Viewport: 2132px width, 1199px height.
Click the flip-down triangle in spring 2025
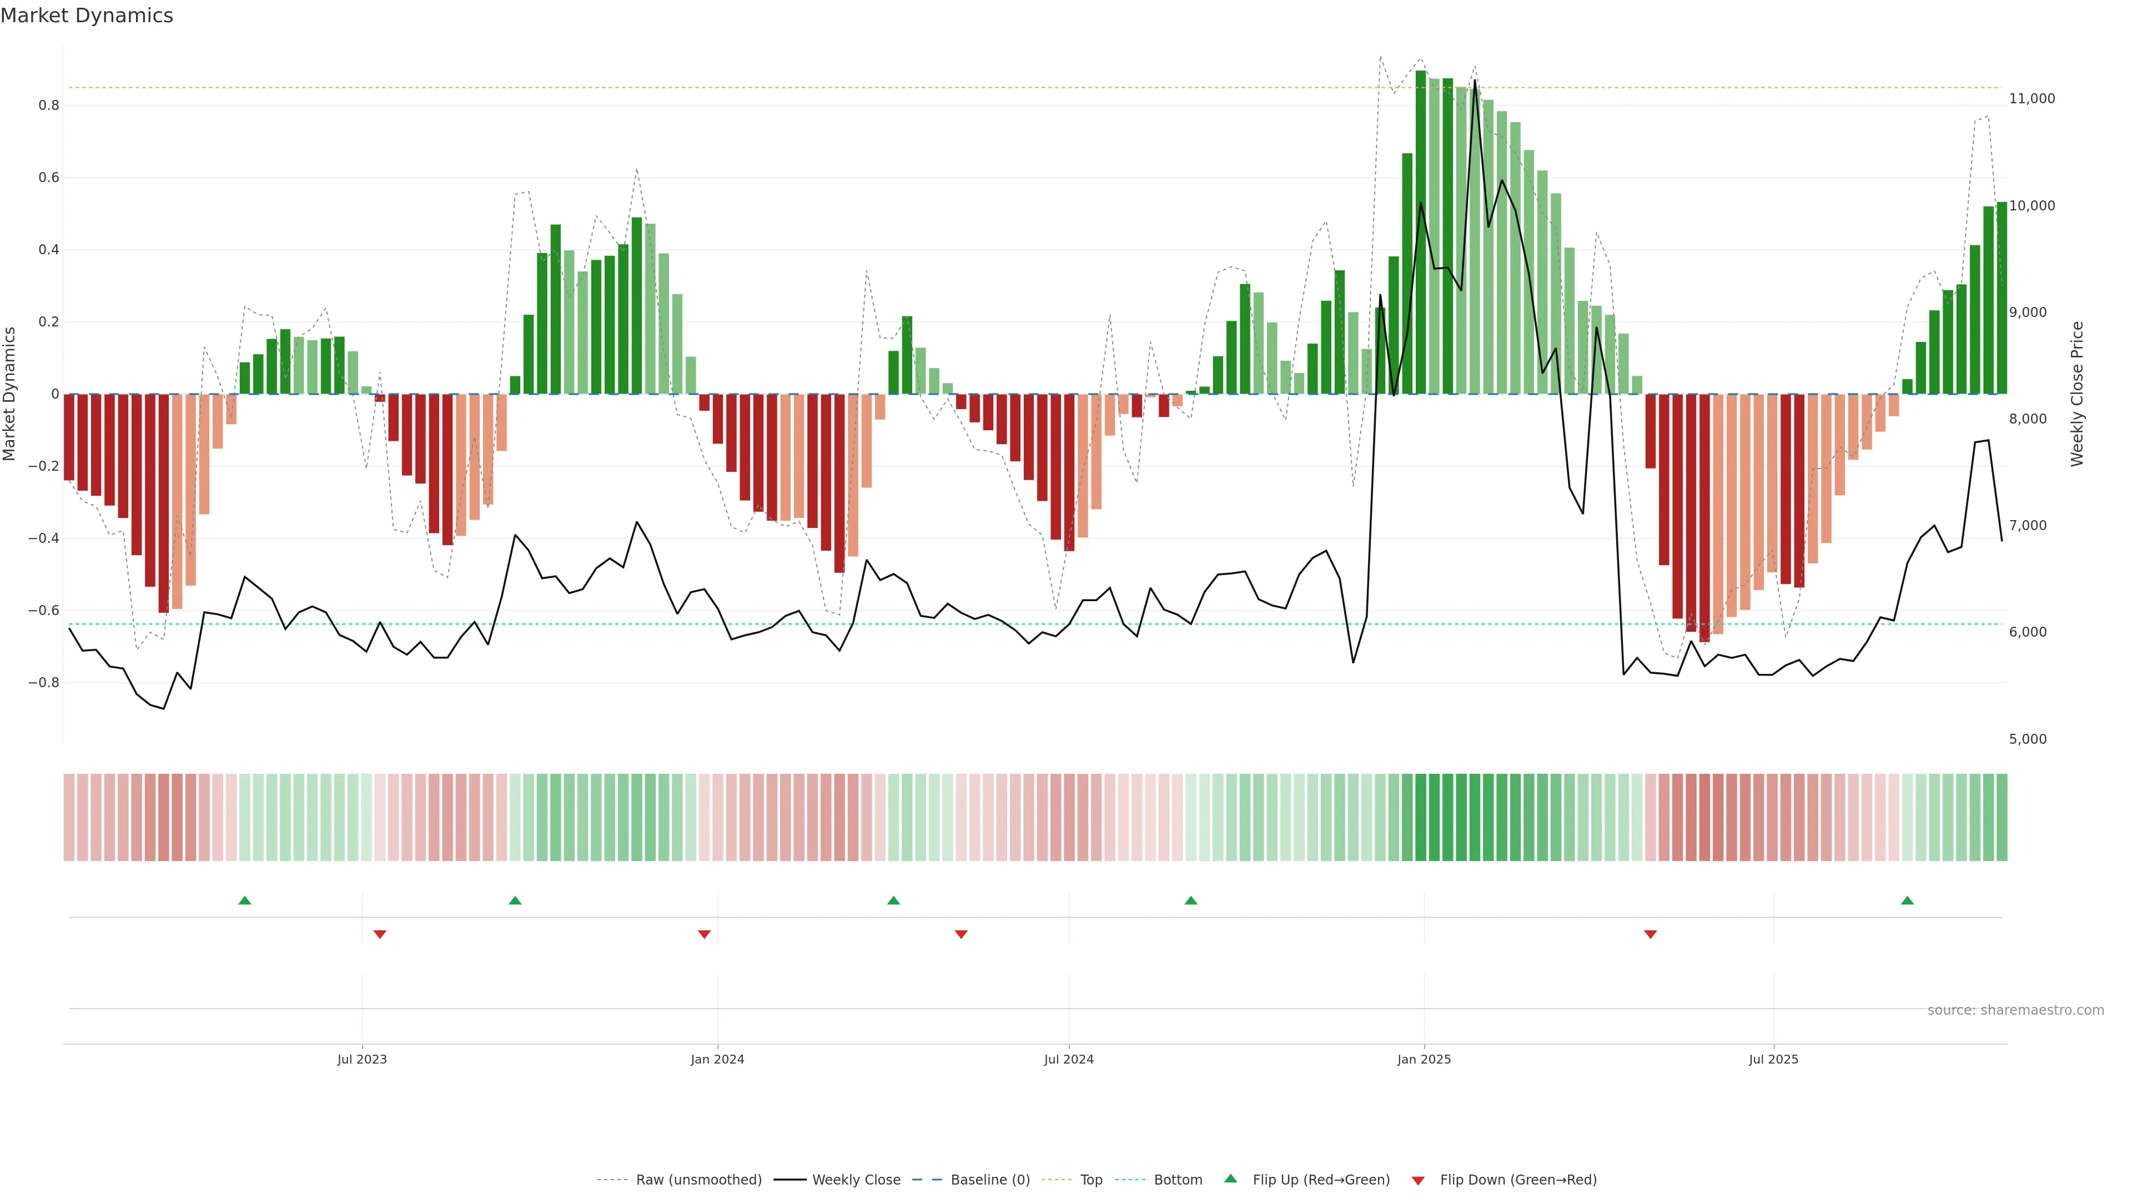pyautogui.click(x=1650, y=934)
